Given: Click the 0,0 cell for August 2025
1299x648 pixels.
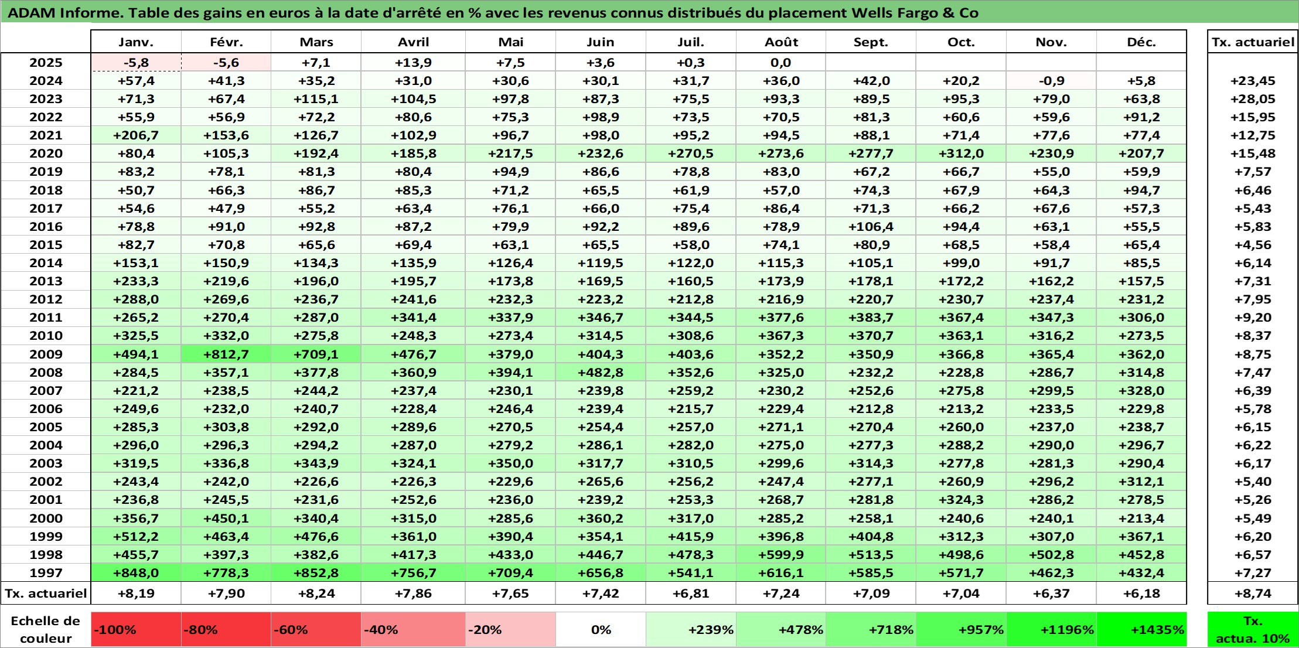Looking at the screenshot, I should pos(781,63).
